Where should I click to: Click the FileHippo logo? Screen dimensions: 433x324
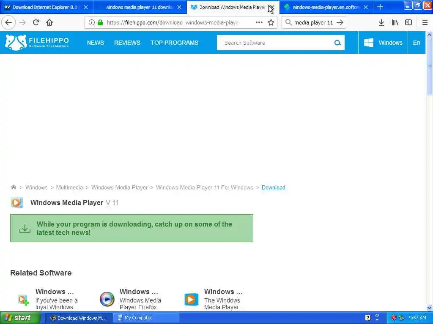pyautogui.click(x=37, y=43)
